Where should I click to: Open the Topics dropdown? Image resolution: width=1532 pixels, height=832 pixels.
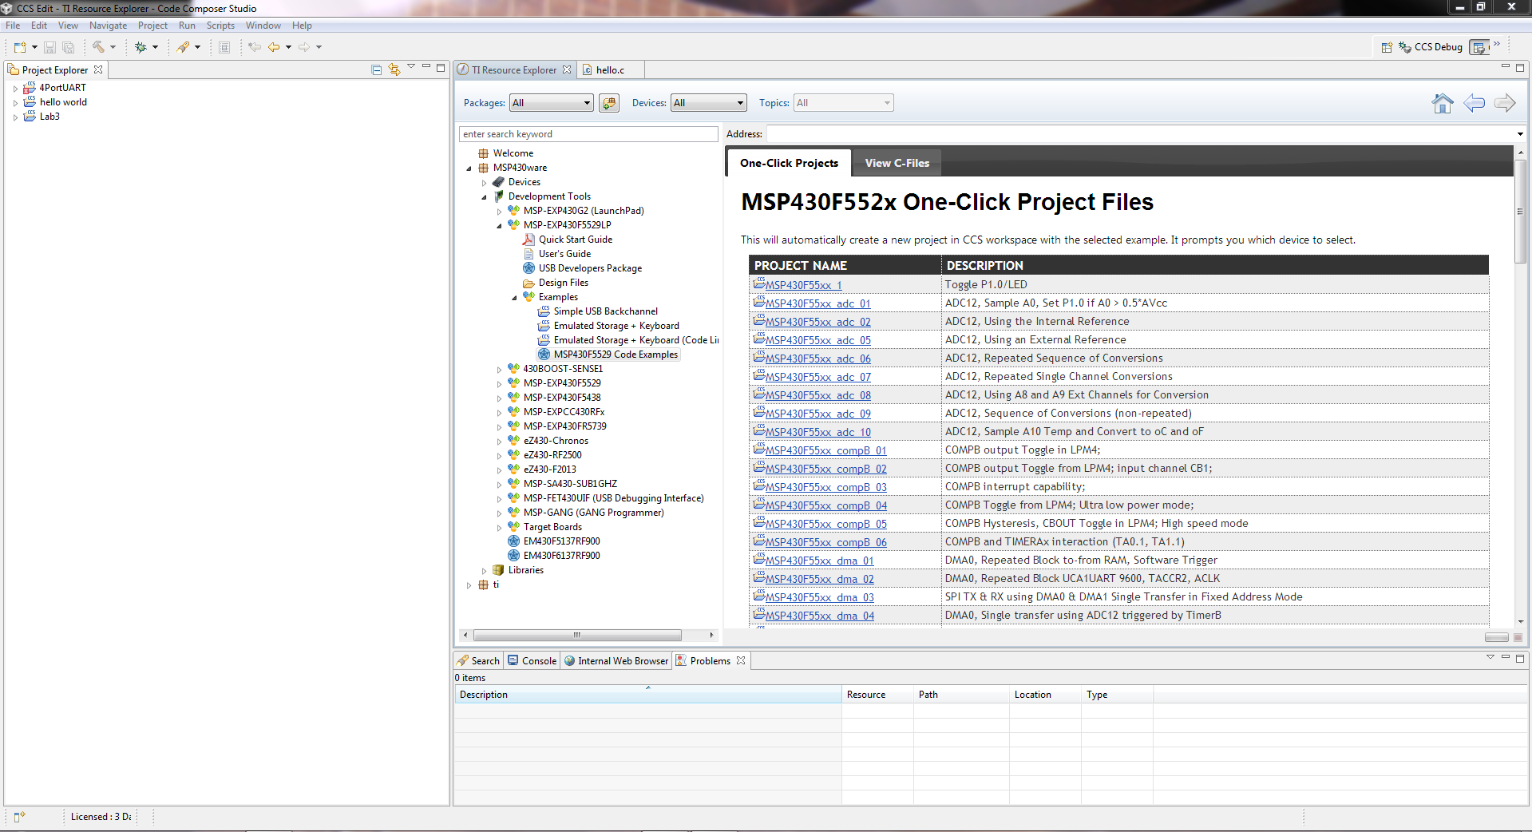pyautogui.click(x=844, y=103)
